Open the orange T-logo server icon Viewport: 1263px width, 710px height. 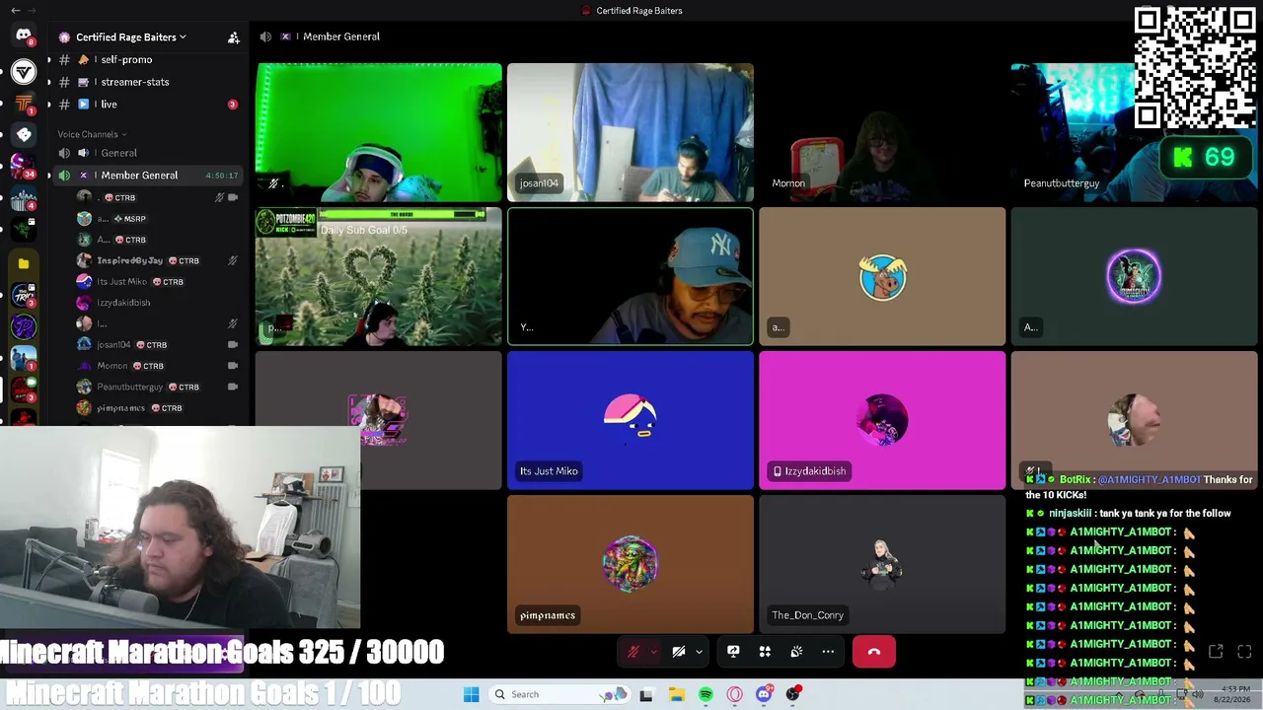[24, 104]
